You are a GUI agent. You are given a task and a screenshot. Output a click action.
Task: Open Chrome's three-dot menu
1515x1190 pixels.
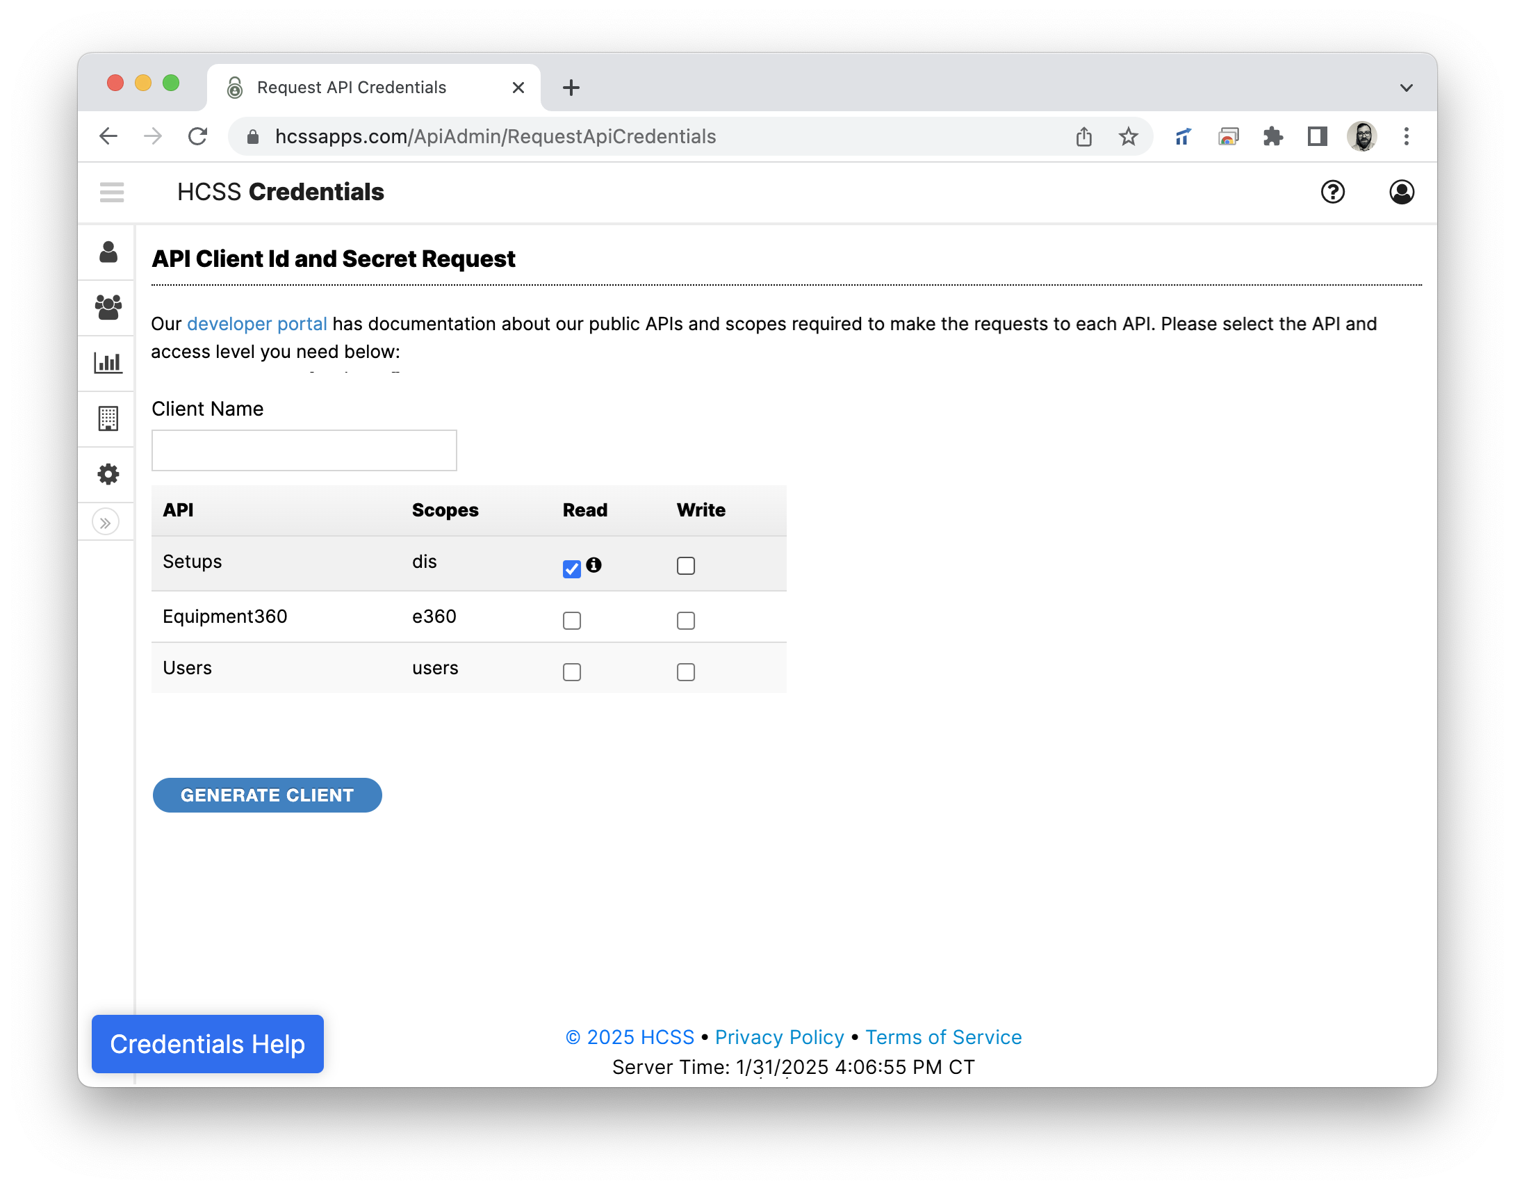[x=1407, y=136]
